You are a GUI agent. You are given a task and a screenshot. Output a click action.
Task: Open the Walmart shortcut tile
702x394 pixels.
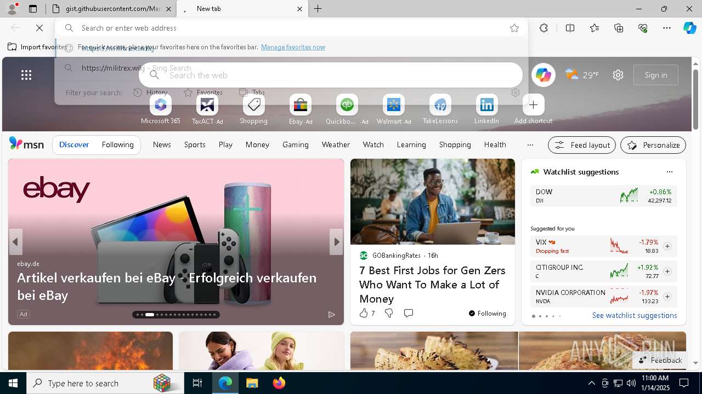393,109
